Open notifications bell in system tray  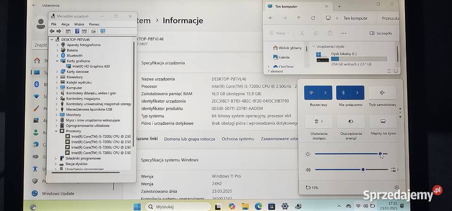402,206
